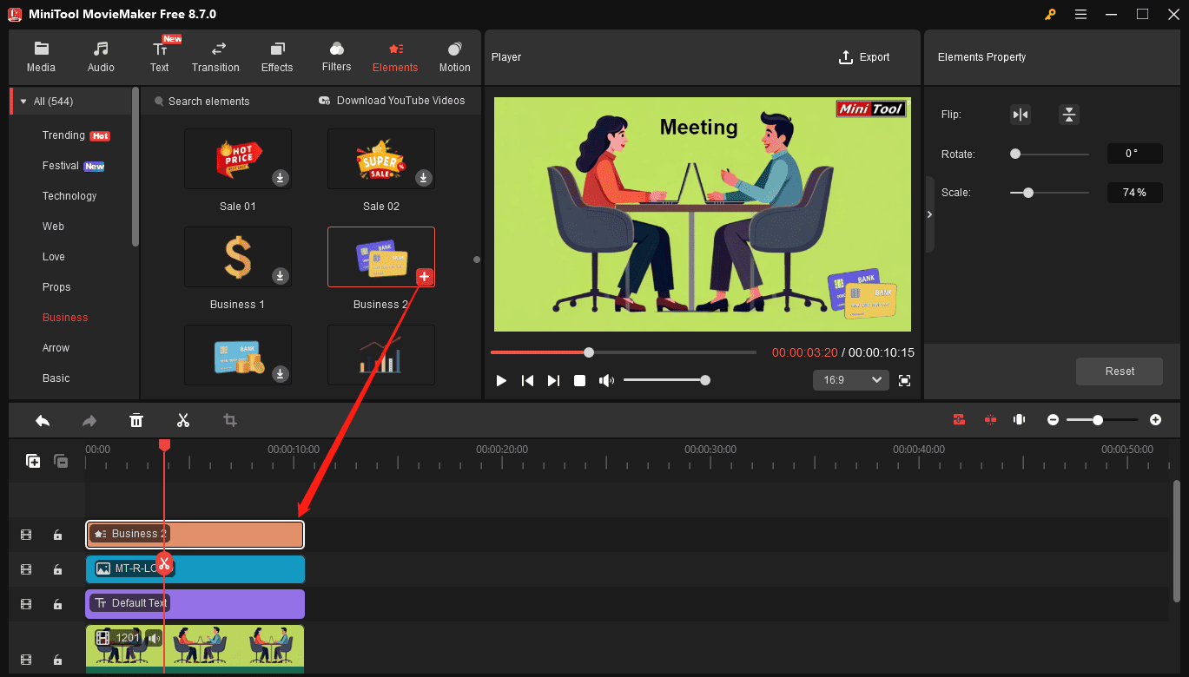1189x677 pixels.
Task: Click the Export button
Action: pyautogui.click(x=864, y=57)
